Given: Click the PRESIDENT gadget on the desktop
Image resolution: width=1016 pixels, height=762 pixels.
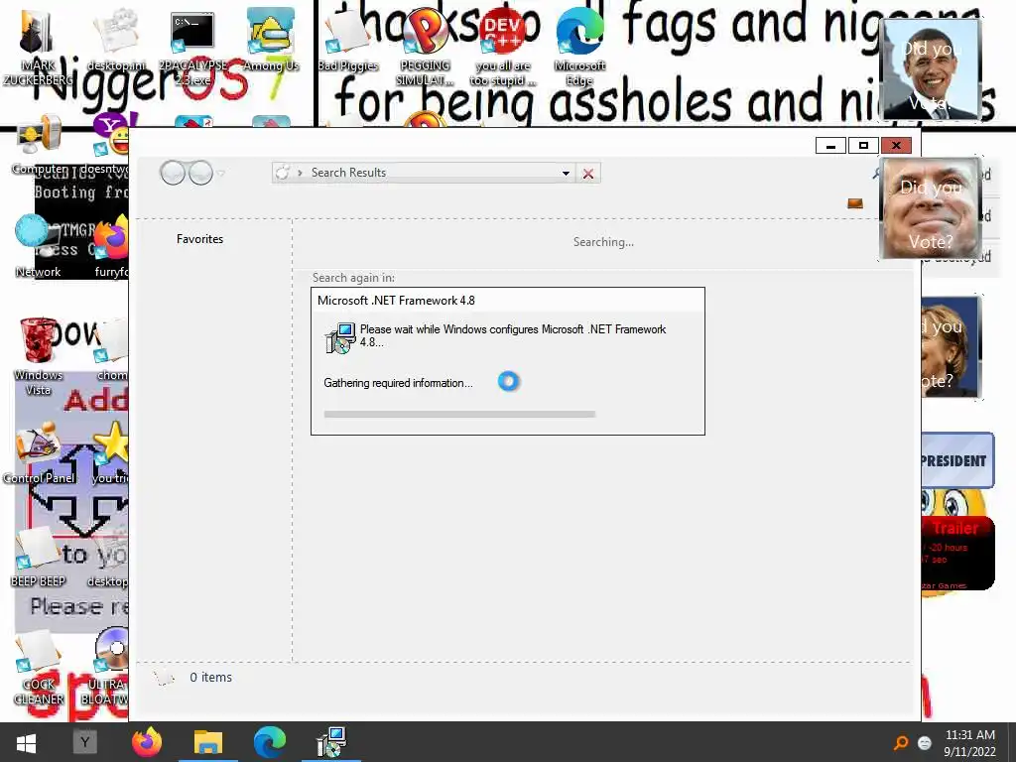Looking at the screenshot, I should pyautogui.click(x=957, y=460).
